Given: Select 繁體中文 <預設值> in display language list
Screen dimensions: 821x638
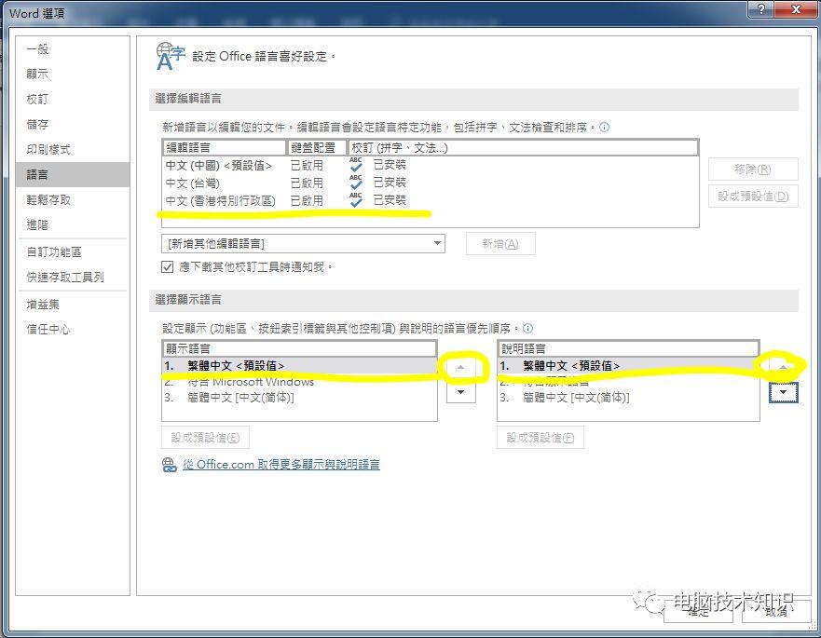Looking at the screenshot, I should click(x=299, y=366).
